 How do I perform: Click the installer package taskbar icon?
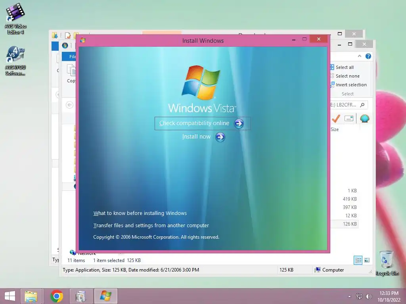coord(81,296)
